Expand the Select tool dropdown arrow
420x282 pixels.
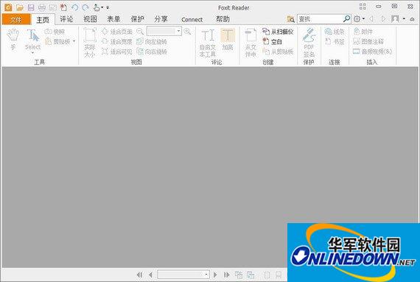[x=32, y=53]
